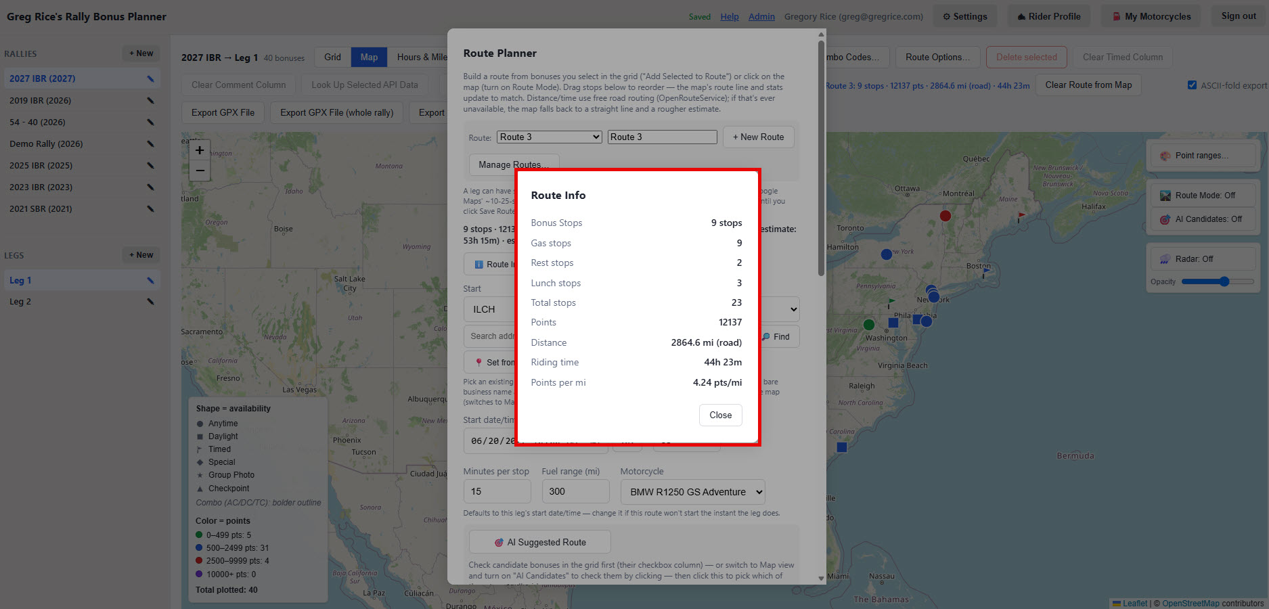Toggle Route Mode on
This screenshot has height=609, width=1269.
[1203, 196]
